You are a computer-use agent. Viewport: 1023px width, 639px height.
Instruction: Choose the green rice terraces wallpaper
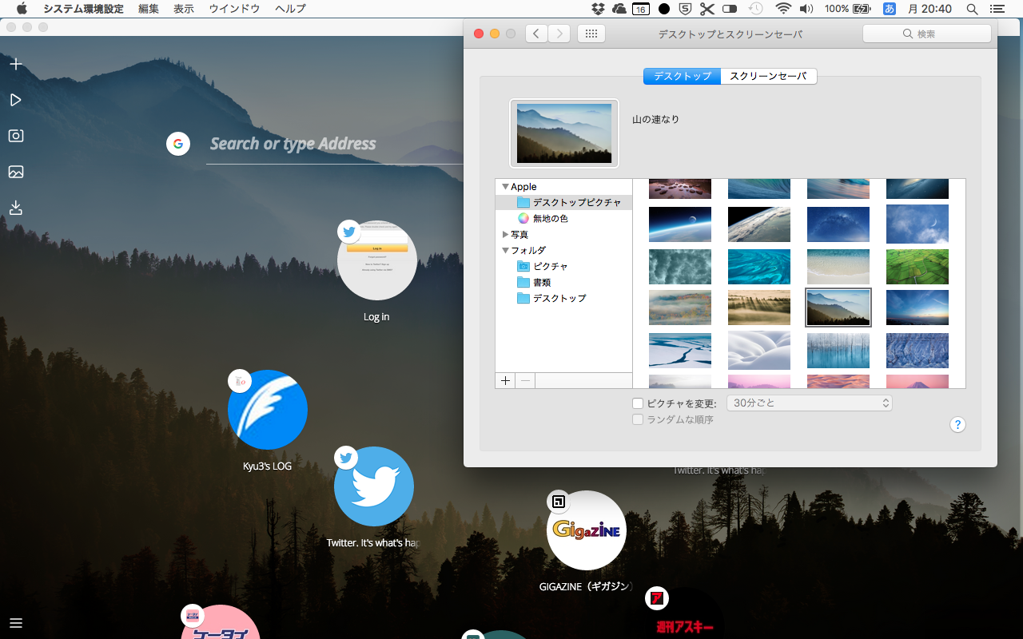point(918,266)
